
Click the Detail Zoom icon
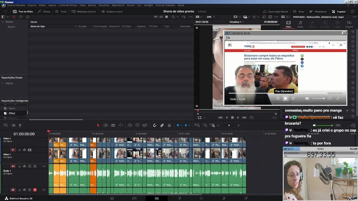(x=205, y=125)
